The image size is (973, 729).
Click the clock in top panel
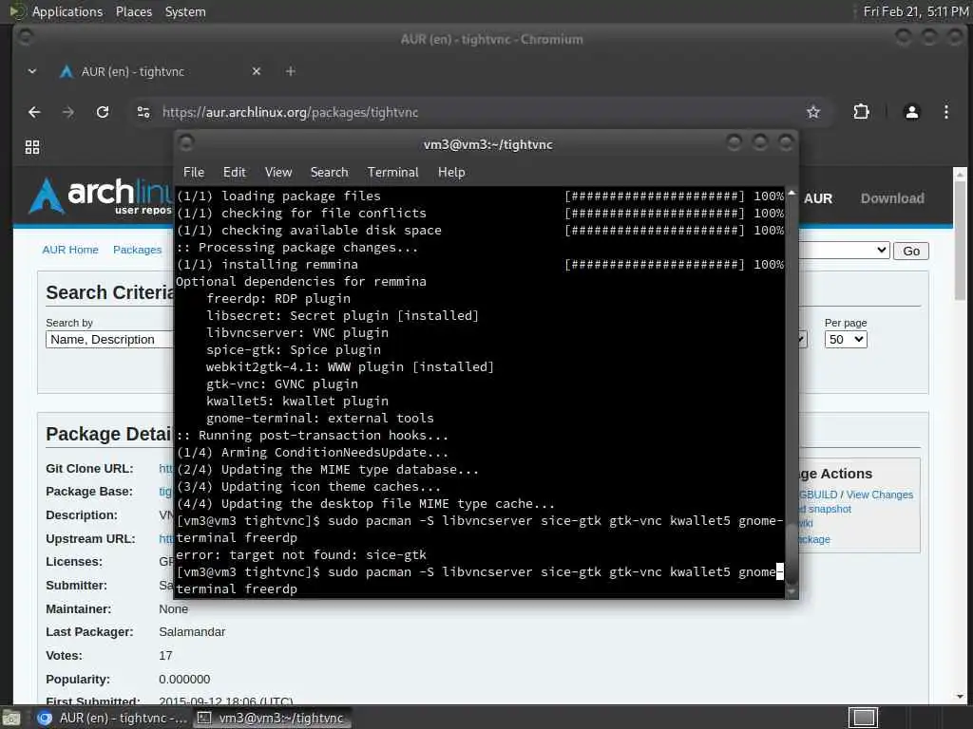pos(915,11)
